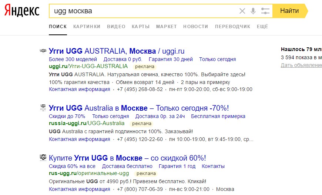Expand the Ещё menu
This screenshot has width=322, height=195.
coord(262,27)
